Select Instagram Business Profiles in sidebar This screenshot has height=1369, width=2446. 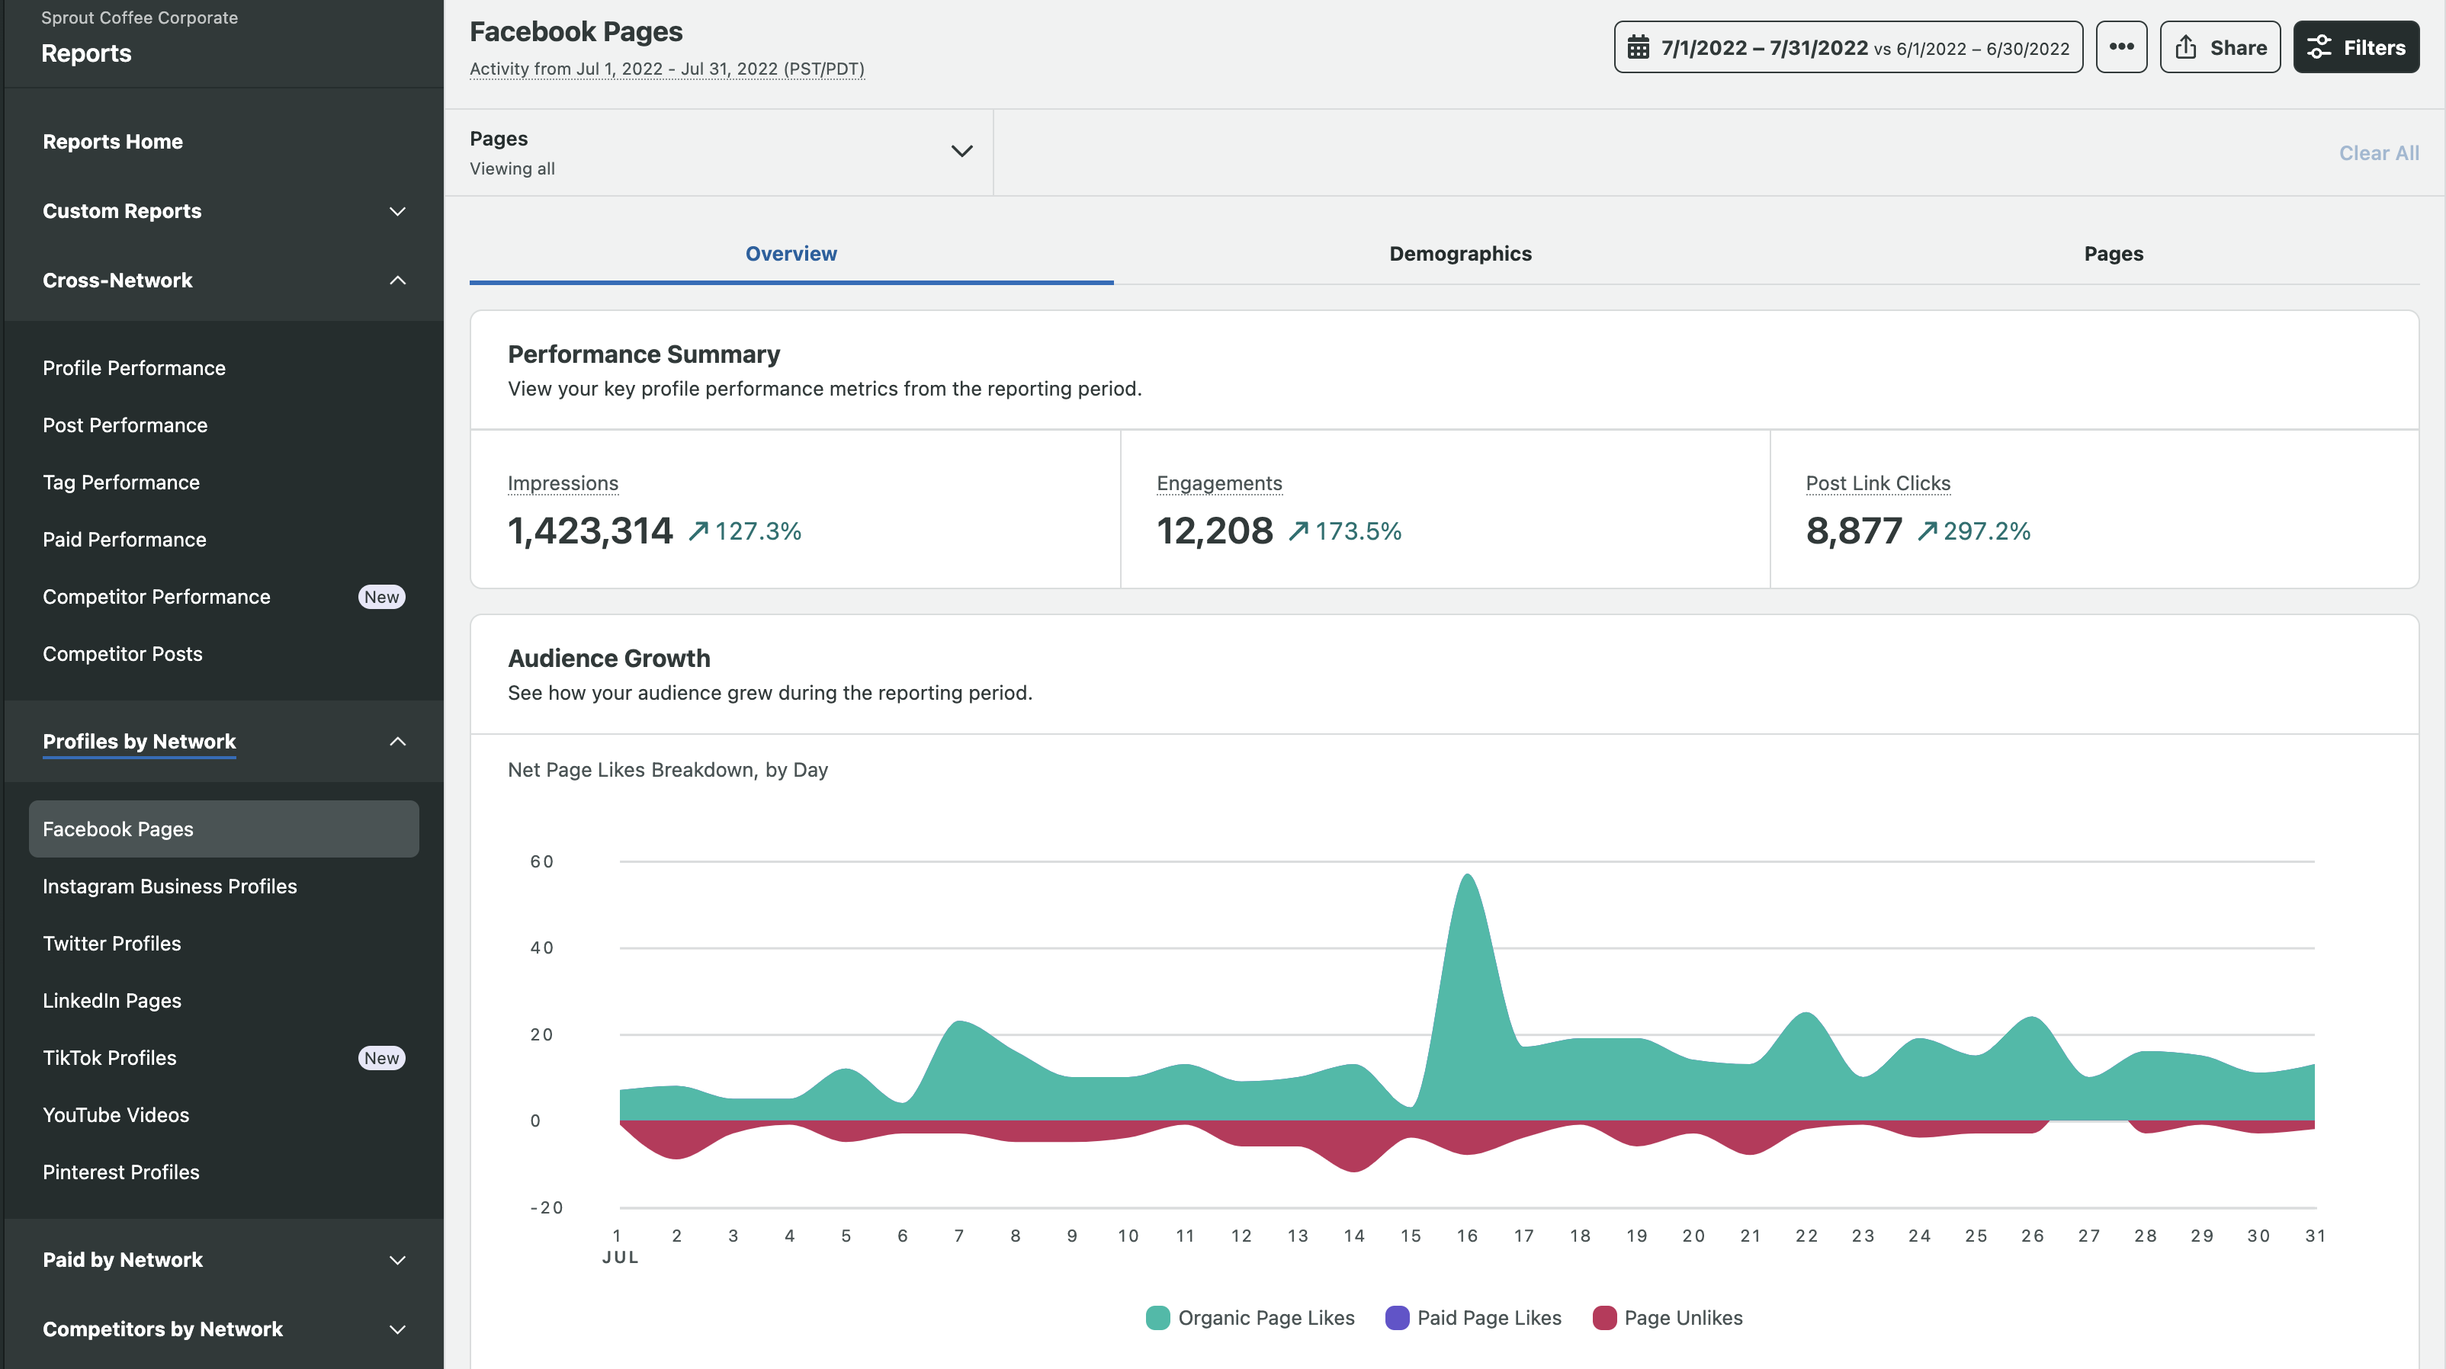point(170,886)
